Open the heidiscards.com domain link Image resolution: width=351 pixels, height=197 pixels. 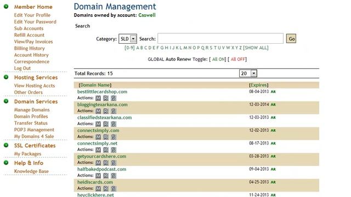[95, 182]
